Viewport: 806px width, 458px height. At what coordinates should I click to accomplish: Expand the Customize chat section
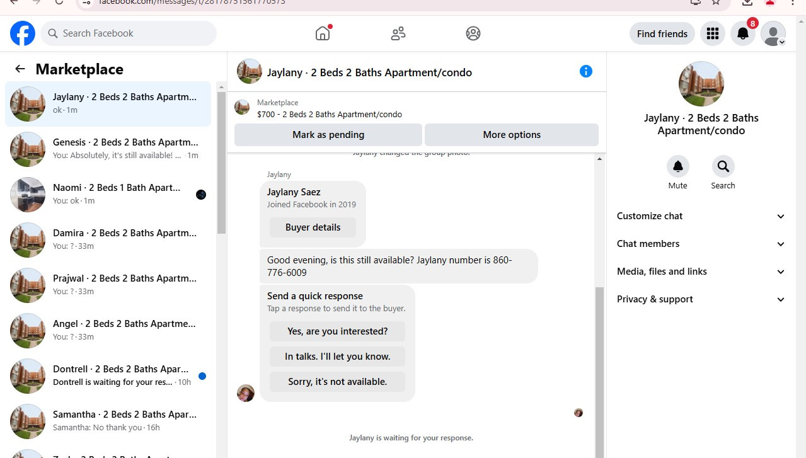coord(701,216)
